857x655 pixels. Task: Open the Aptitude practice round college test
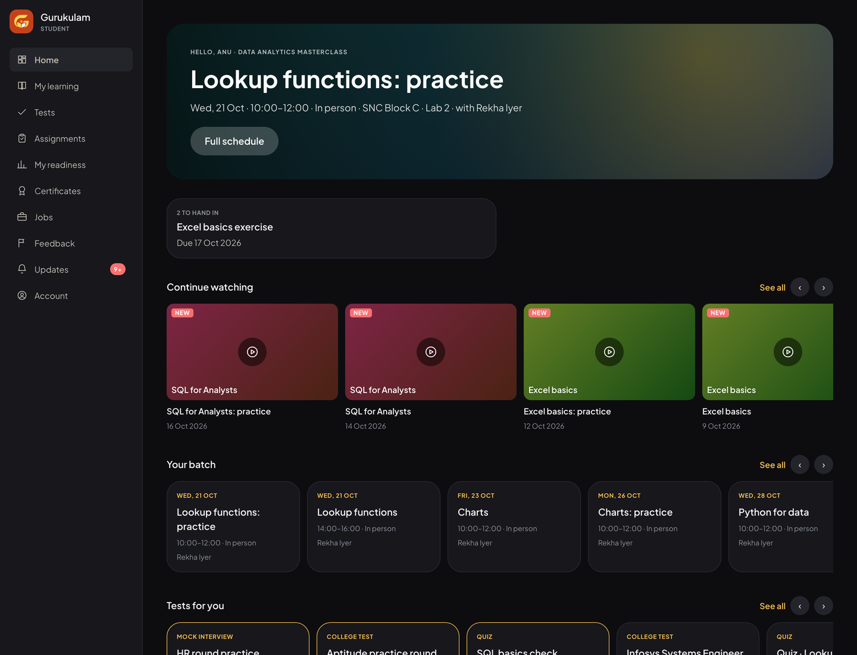(388, 639)
